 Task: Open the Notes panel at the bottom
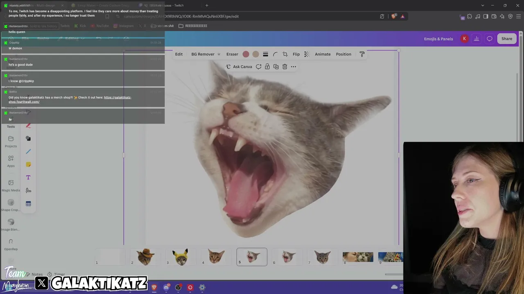click(34, 274)
